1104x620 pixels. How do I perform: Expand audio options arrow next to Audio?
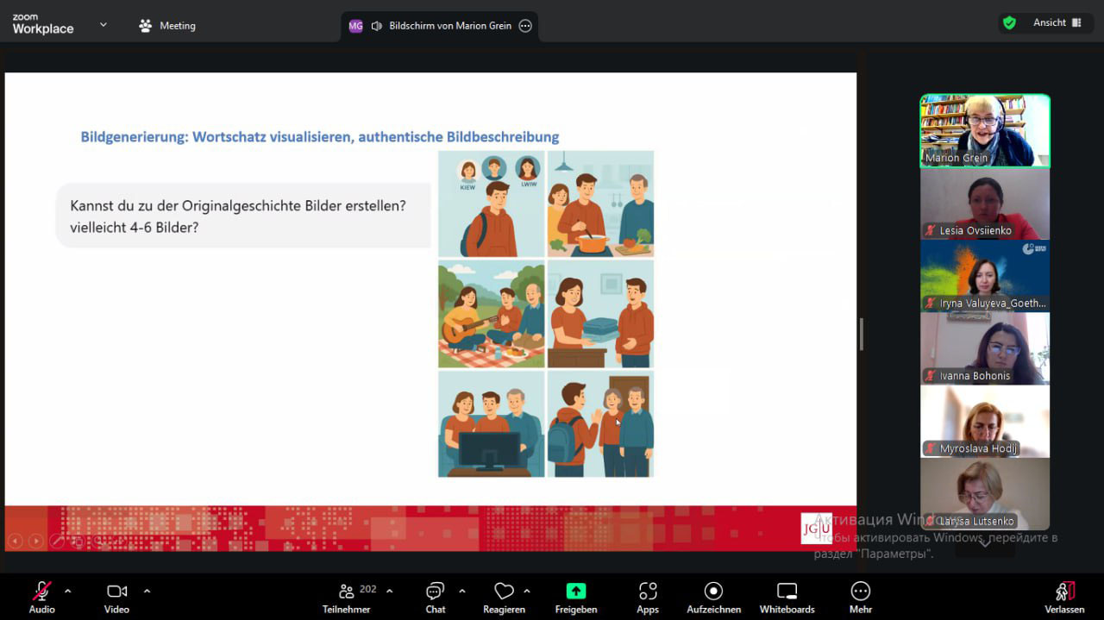point(68,591)
